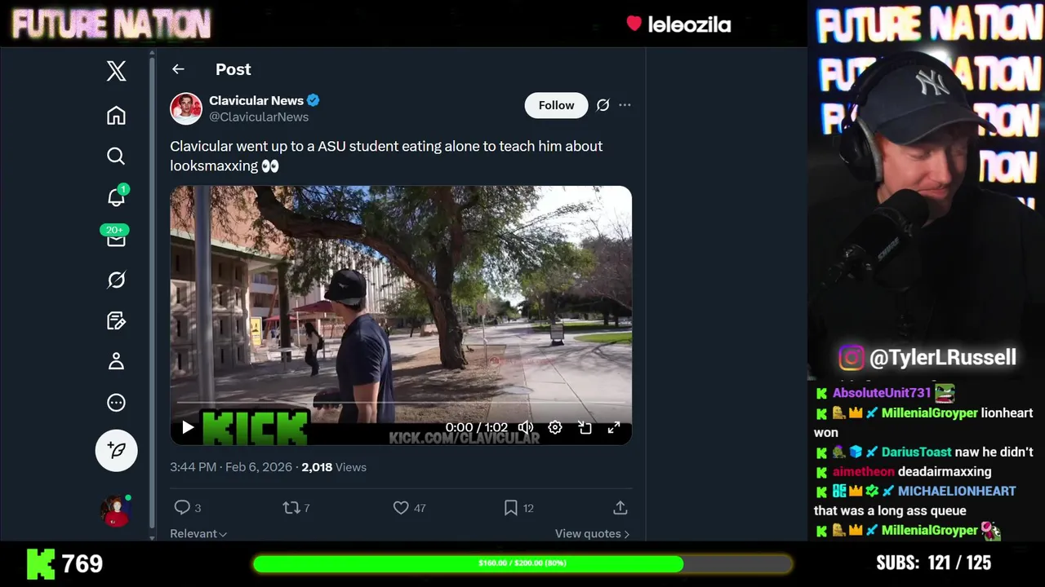This screenshot has height=587, width=1045.
Task: Follow the Clavicular News account
Action: (556, 105)
